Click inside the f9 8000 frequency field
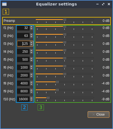113x129 pixels. pos(23,91)
